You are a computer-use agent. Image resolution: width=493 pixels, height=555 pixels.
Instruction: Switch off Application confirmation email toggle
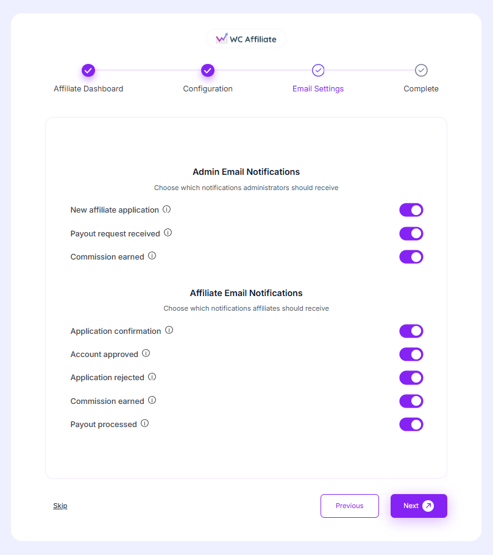pyautogui.click(x=411, y=331)
